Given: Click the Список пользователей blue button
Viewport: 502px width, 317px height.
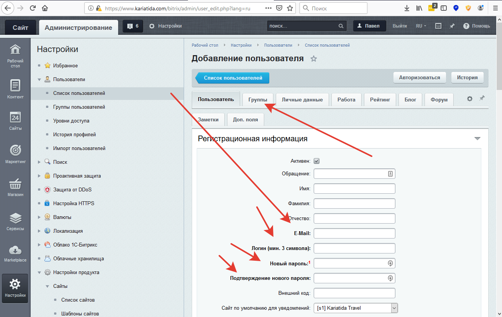Looking at the screenshot, I should [x=233, y=78].
